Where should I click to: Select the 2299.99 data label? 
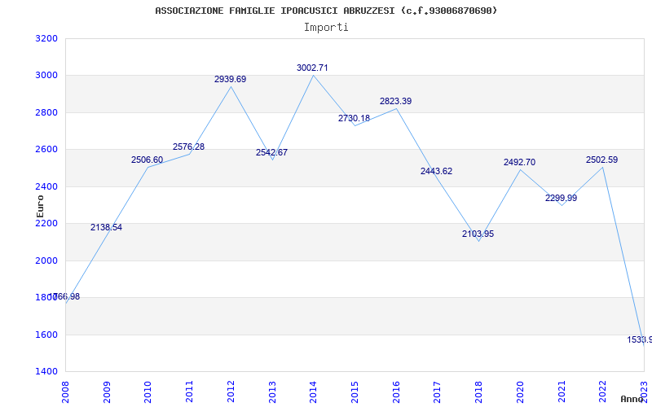(x=561, y=198)
